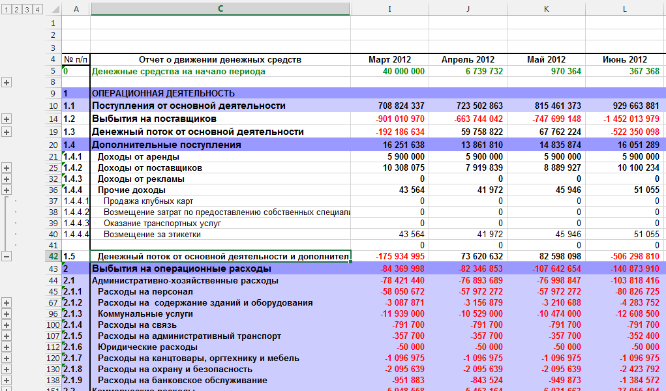Click outline level 4 button

coord(38,9)
